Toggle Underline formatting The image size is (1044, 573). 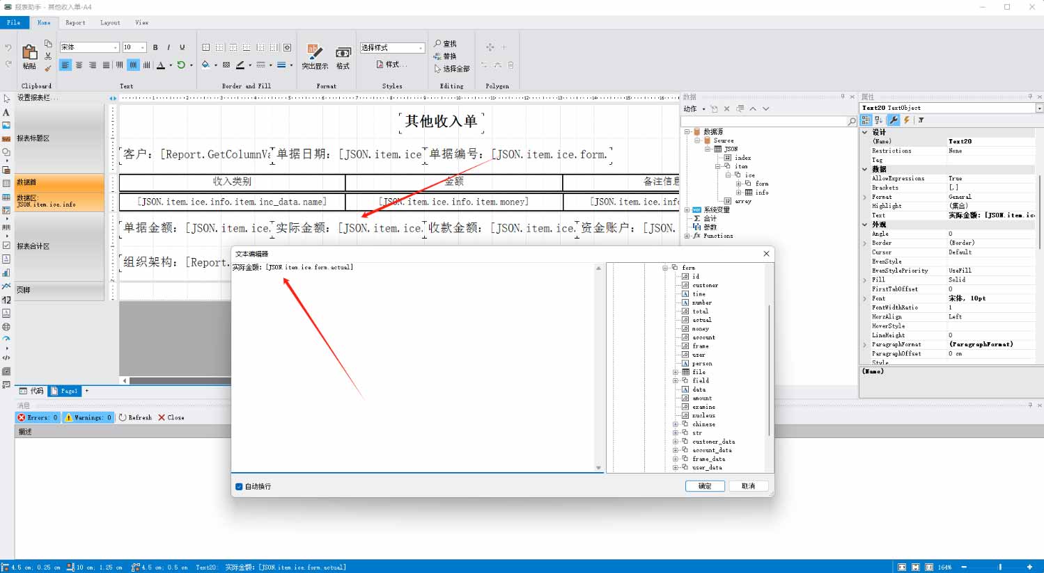182,47
